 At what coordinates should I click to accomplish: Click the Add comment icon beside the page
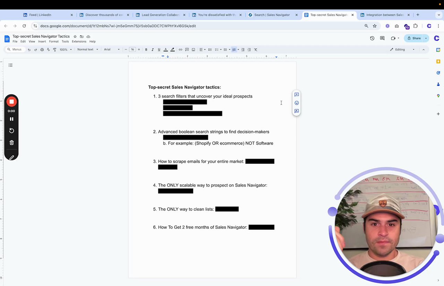(x=297, y=94)
